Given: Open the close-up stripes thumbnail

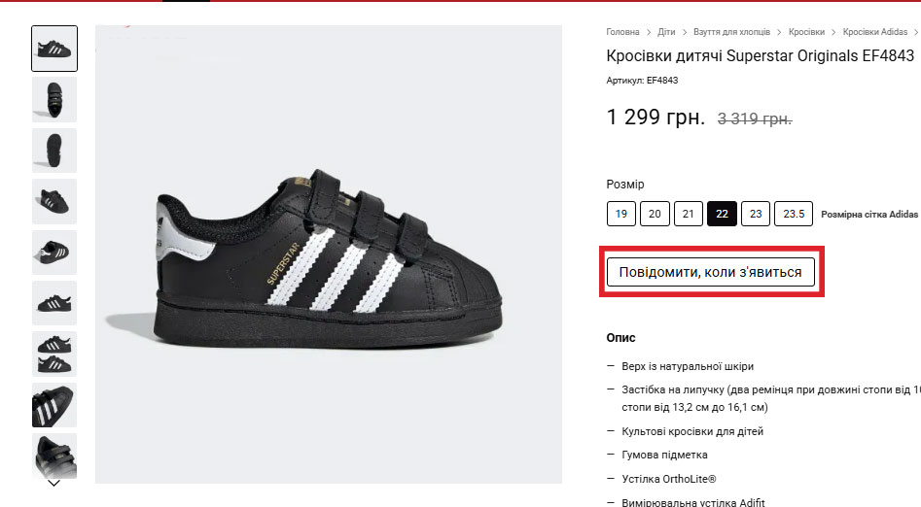Looking at the screenshot, I should tap(54, 405).
